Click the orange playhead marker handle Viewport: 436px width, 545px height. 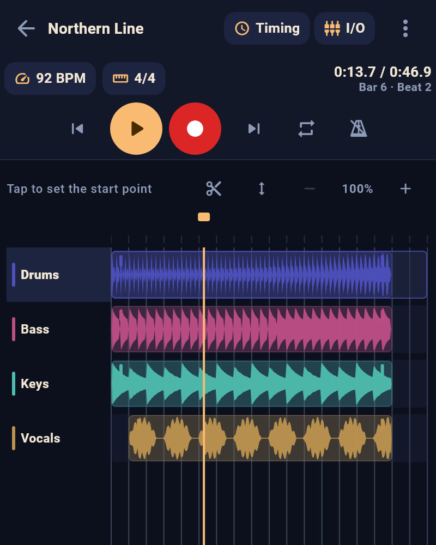(204, 217)
